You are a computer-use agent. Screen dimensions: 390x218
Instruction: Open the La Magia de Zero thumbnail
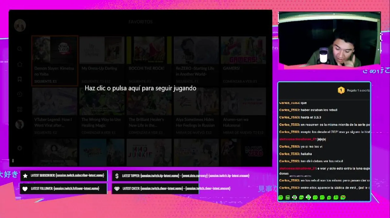point(243,152)
